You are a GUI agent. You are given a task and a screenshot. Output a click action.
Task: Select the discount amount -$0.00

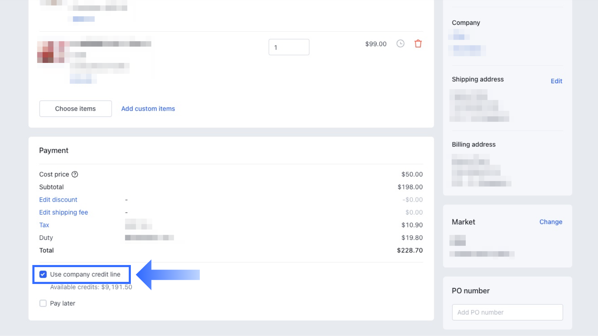pos(413,200)
